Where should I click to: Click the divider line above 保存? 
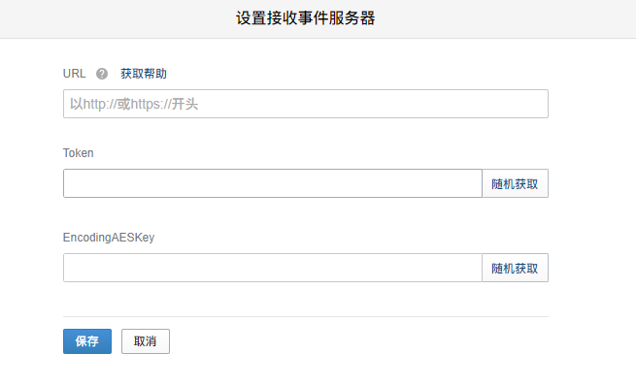[x=306, y=317]
